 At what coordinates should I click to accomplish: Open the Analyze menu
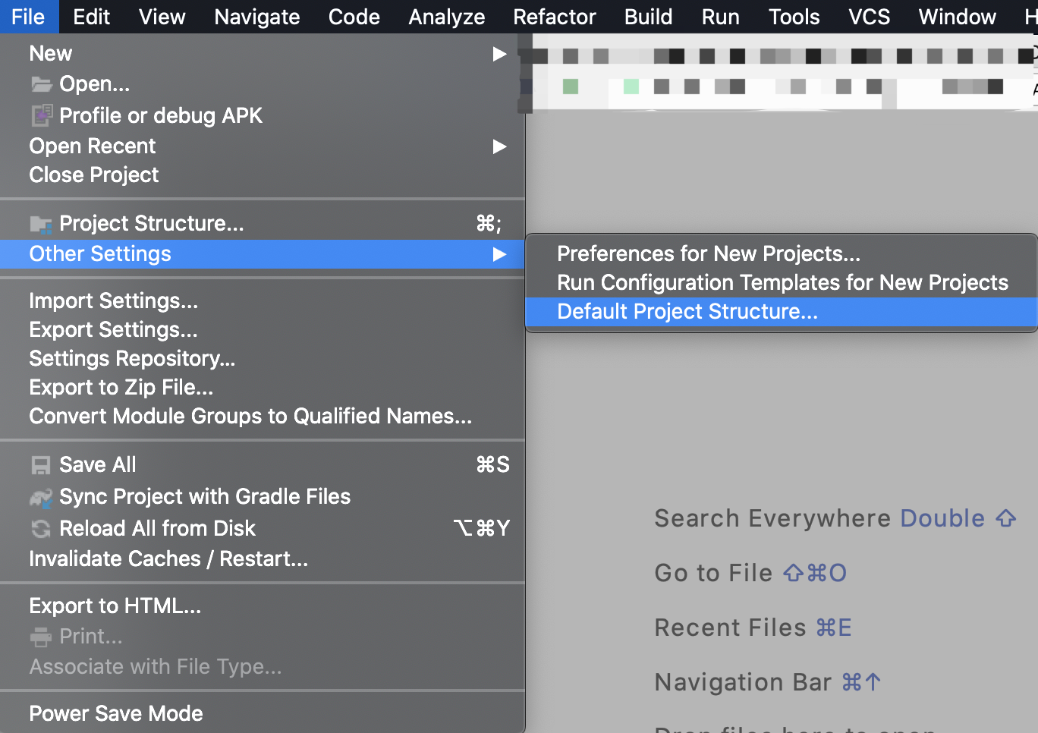click(x=447, y=17)
